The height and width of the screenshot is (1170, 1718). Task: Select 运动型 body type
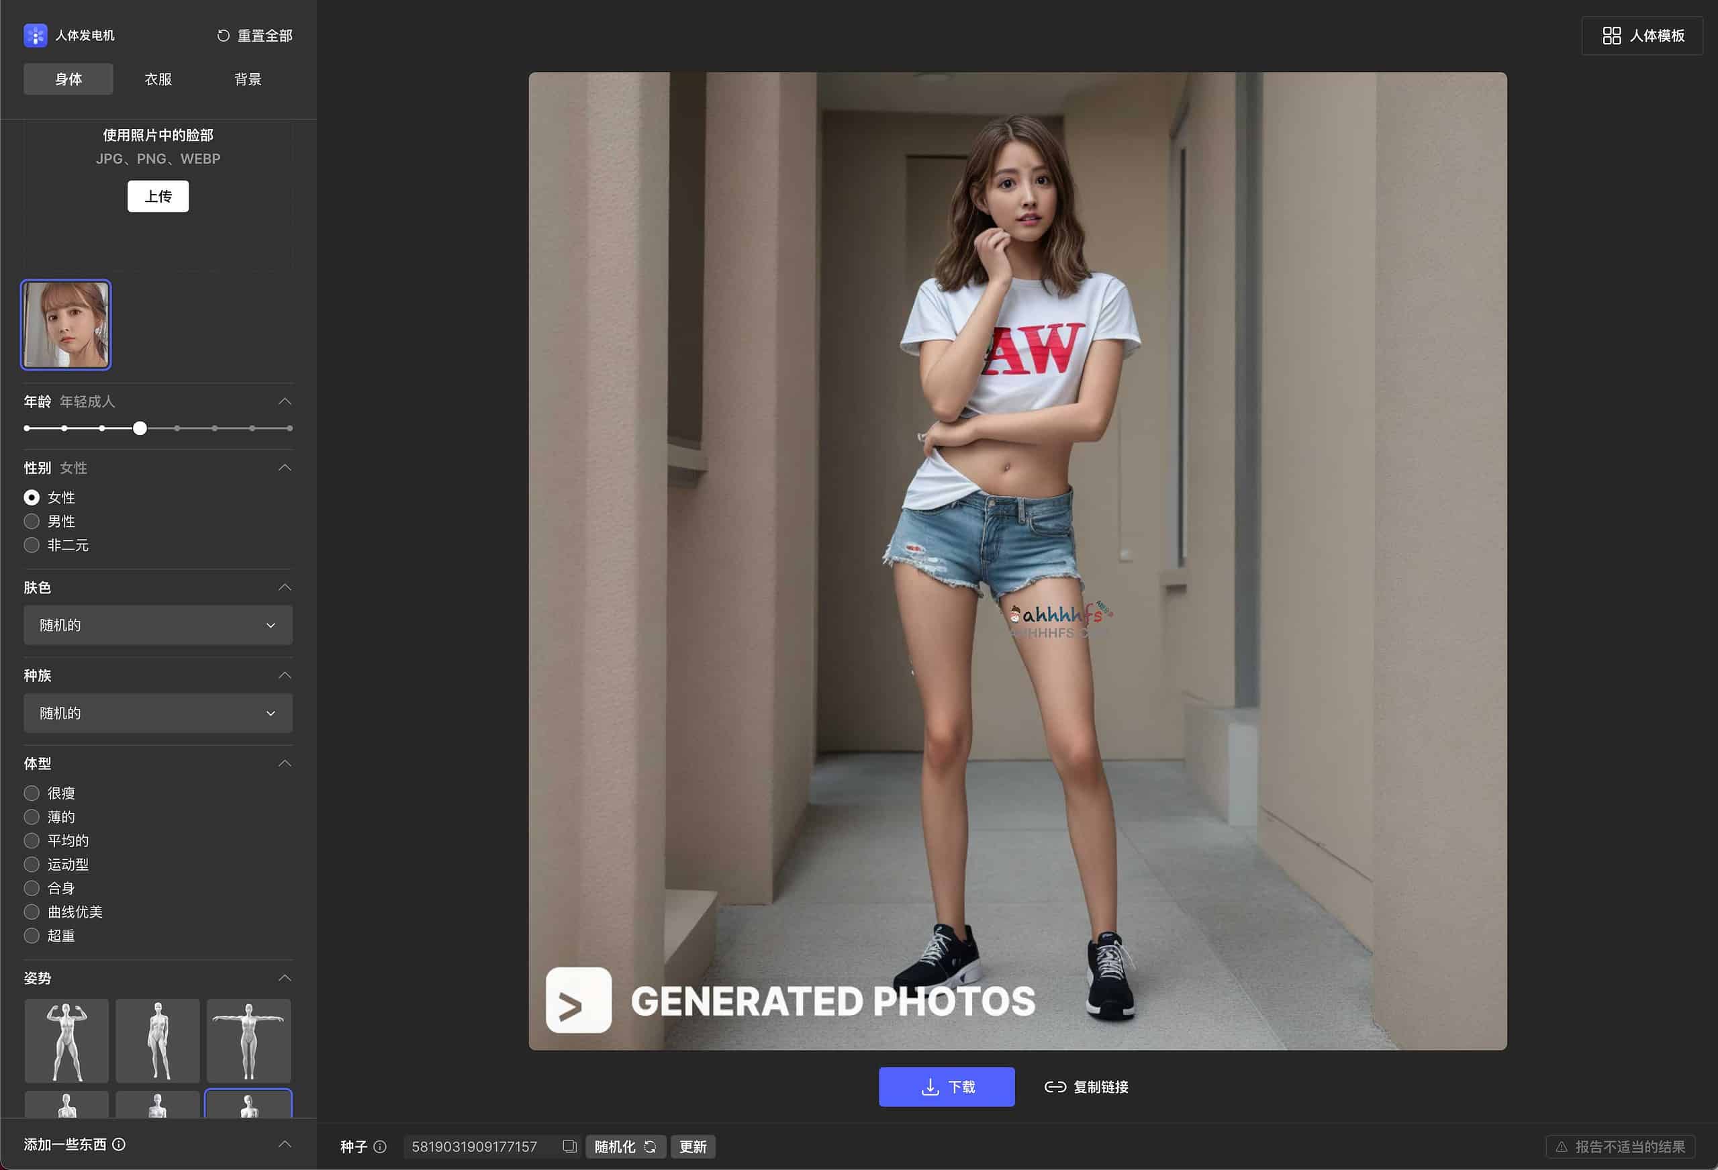pyautogui.click(x=32, y=864)
